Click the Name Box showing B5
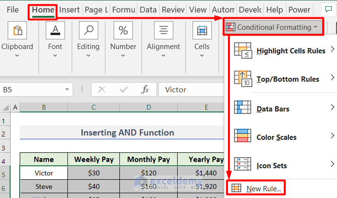This screenshot has height=198, width=337. [36, 89]
